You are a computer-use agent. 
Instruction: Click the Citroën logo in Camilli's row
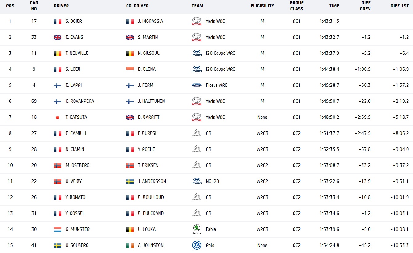pyautogui.click(x=196, y=133)
